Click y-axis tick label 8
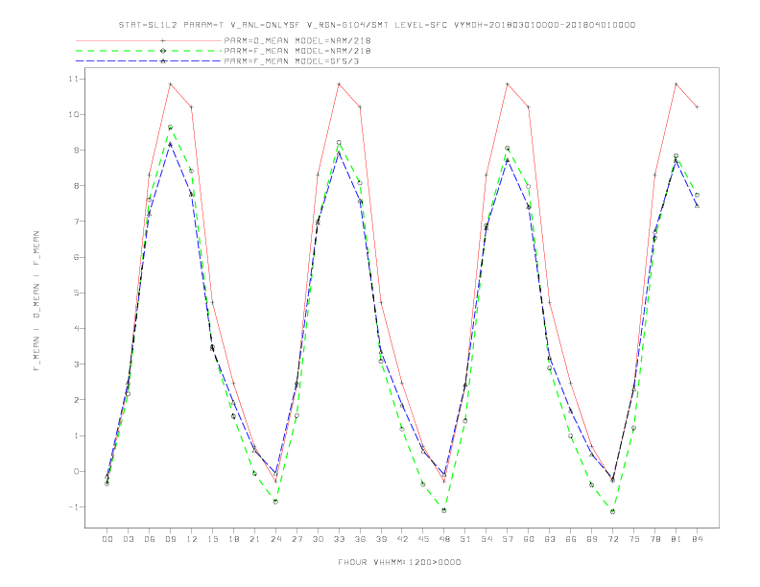Viewport: 760px width, 587px height. [78, 186]
